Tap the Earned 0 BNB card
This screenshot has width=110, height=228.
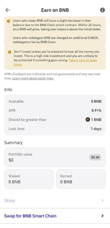pos(81,179)
